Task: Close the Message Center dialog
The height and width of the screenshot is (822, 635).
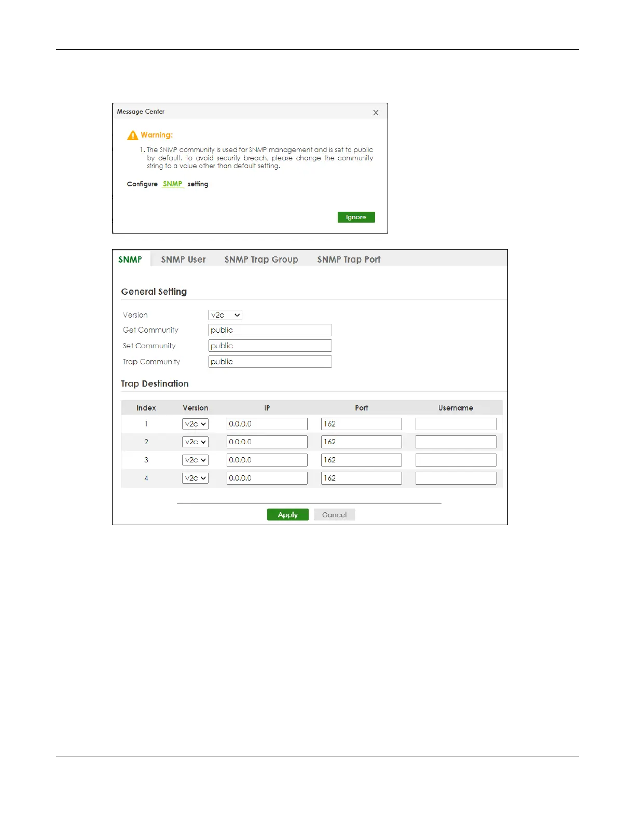Action: pyautogui.click(x=376, y=113)
